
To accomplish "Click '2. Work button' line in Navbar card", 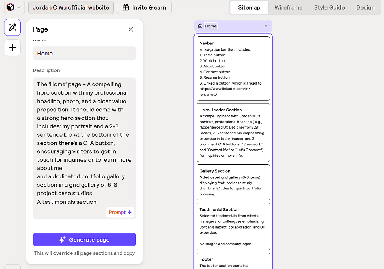I will (212, 60).
